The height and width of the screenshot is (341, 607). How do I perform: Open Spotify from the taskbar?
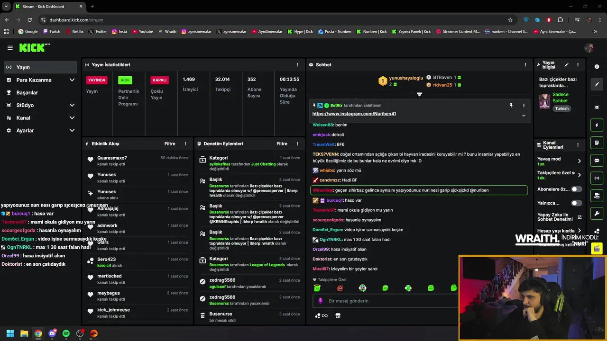coord(66,333)
